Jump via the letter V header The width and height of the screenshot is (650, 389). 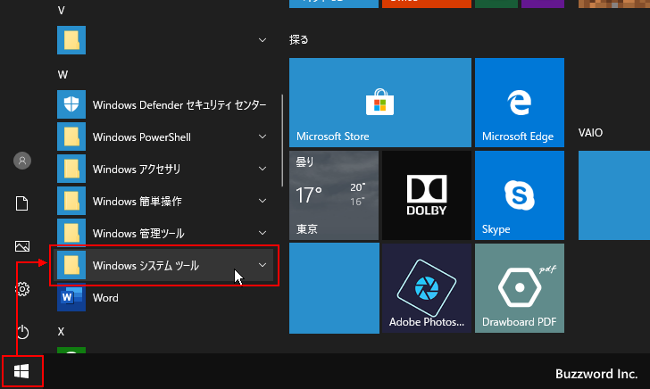[x=61, y=11]
